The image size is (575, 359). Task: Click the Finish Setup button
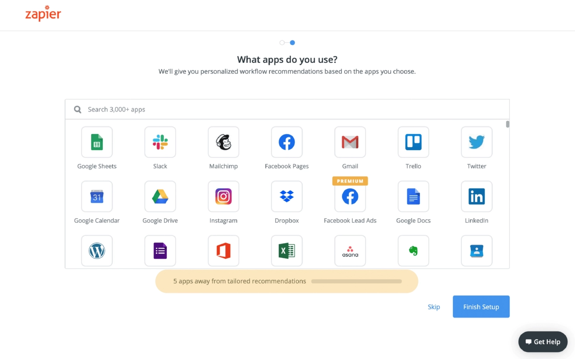(x=481, y=307)
